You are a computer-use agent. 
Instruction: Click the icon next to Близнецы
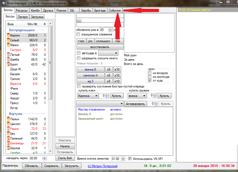point(8,143)
